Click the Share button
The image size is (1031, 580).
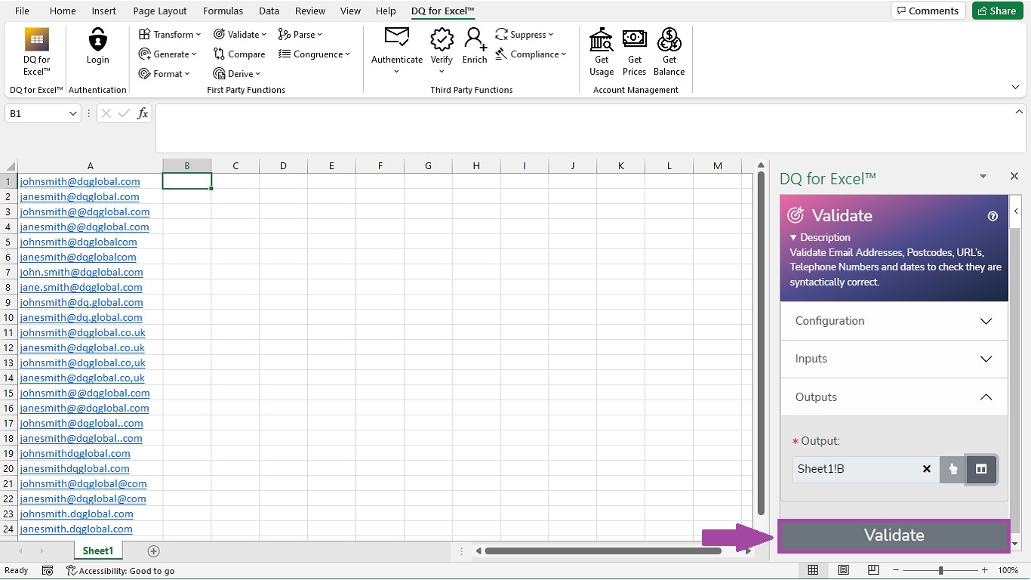(997, 11)
